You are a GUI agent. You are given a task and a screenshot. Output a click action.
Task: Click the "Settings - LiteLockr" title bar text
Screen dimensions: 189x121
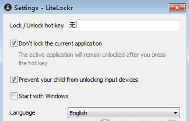pos(44,8)
